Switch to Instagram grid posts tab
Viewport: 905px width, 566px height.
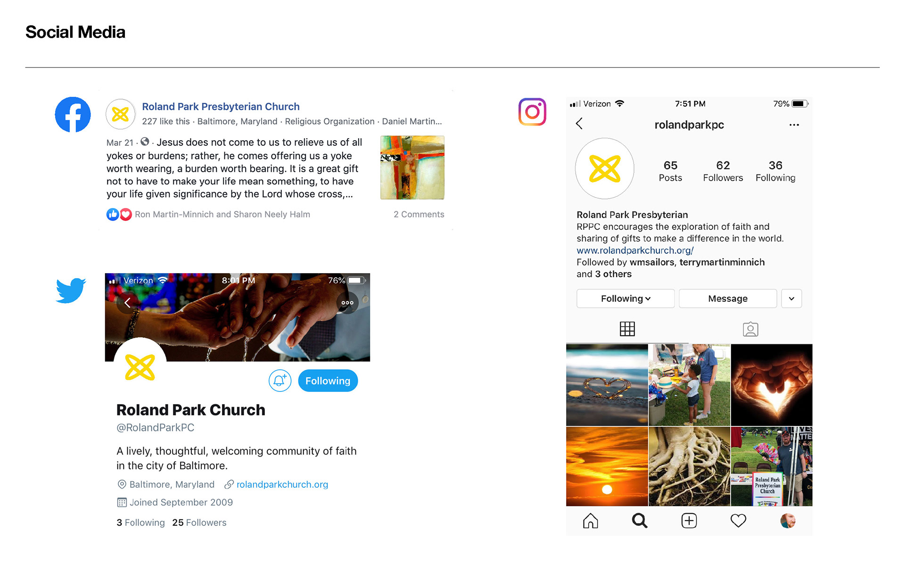(x=627, y=329)
